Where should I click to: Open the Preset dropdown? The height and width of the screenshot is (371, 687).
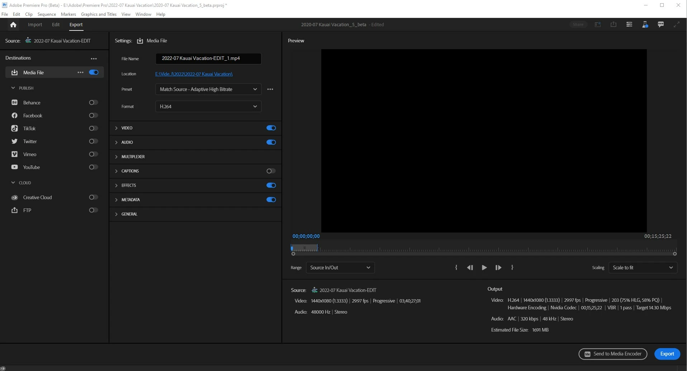point(208,89)
